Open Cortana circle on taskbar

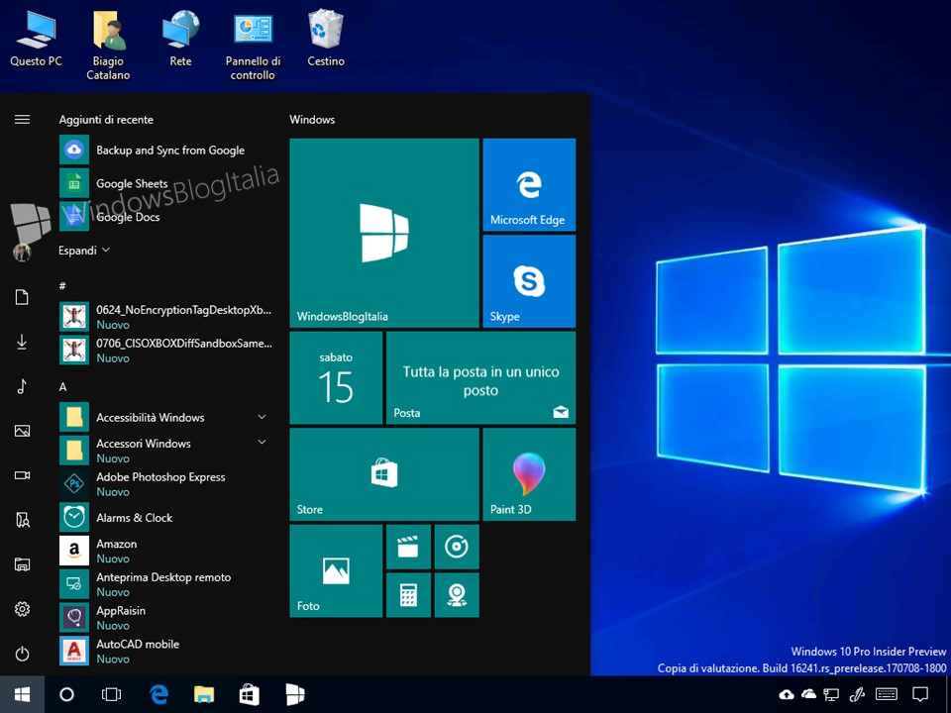(66, 694)
